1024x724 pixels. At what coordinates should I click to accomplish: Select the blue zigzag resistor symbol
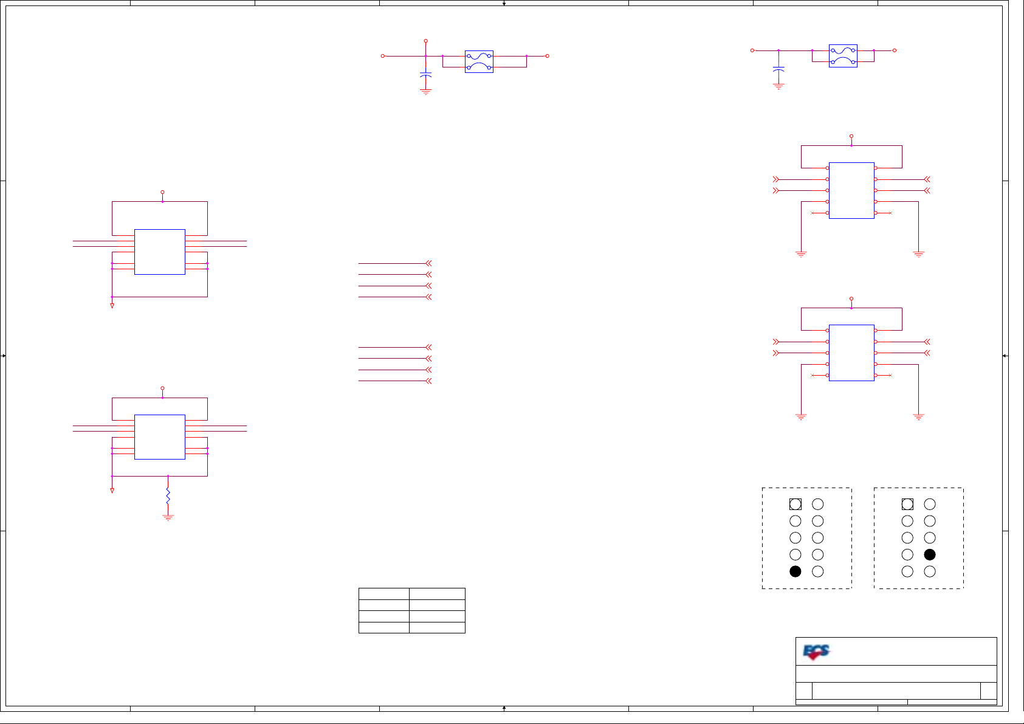click(168, 495)
